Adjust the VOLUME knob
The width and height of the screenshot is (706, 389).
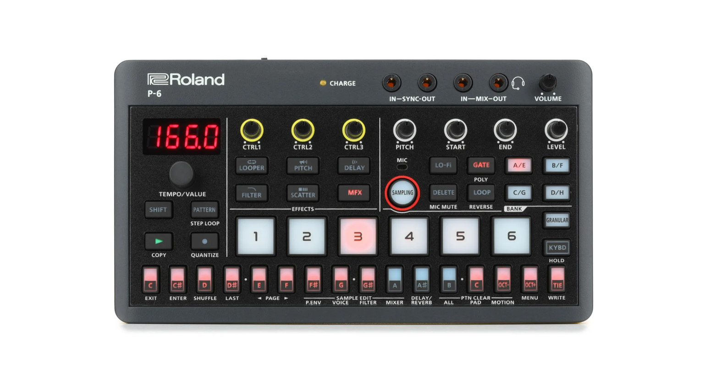[547, 83]
